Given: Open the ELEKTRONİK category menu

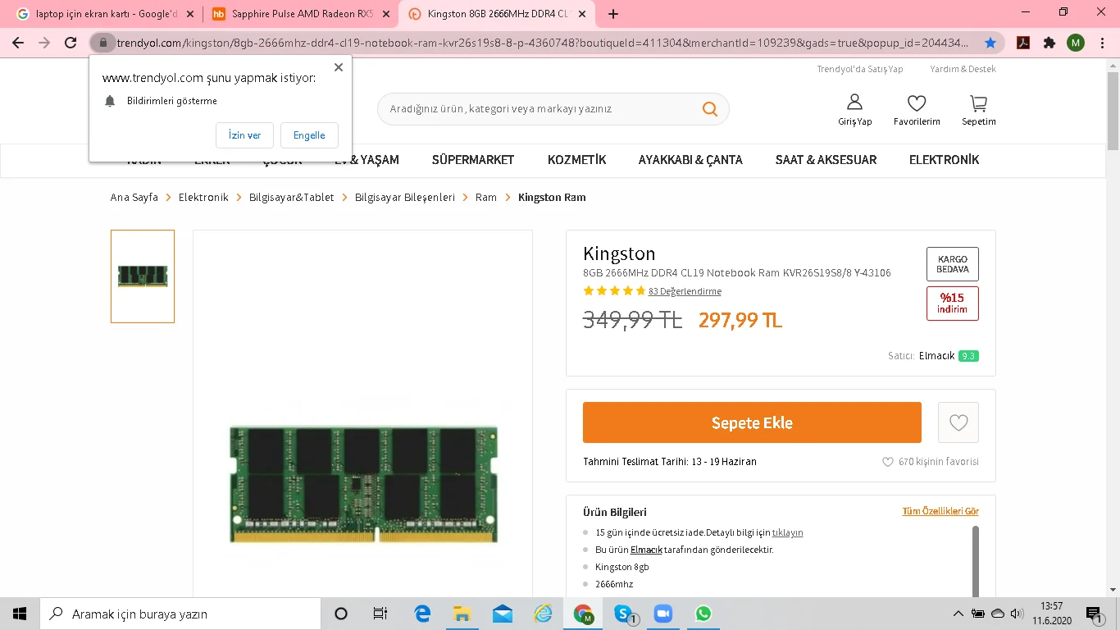Looking at the screenshot, I should pyautogui.click(x=944, y=160).
